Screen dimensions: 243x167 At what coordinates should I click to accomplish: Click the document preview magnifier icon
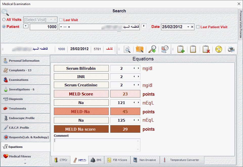[x=127, y=49]
